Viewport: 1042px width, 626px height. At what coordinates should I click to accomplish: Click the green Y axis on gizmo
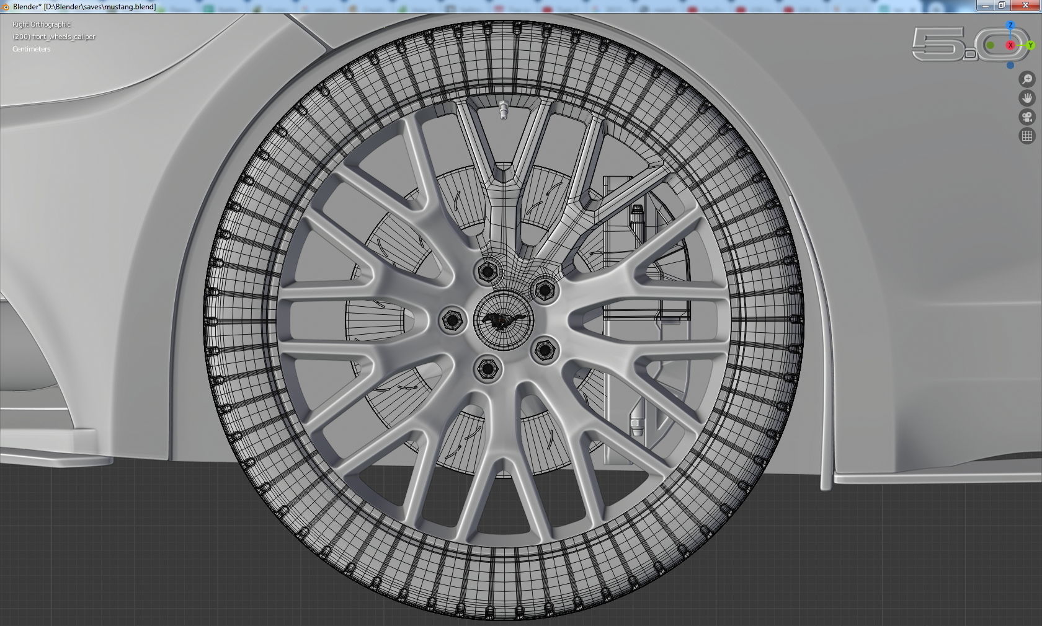click(x=1030, y=45)
